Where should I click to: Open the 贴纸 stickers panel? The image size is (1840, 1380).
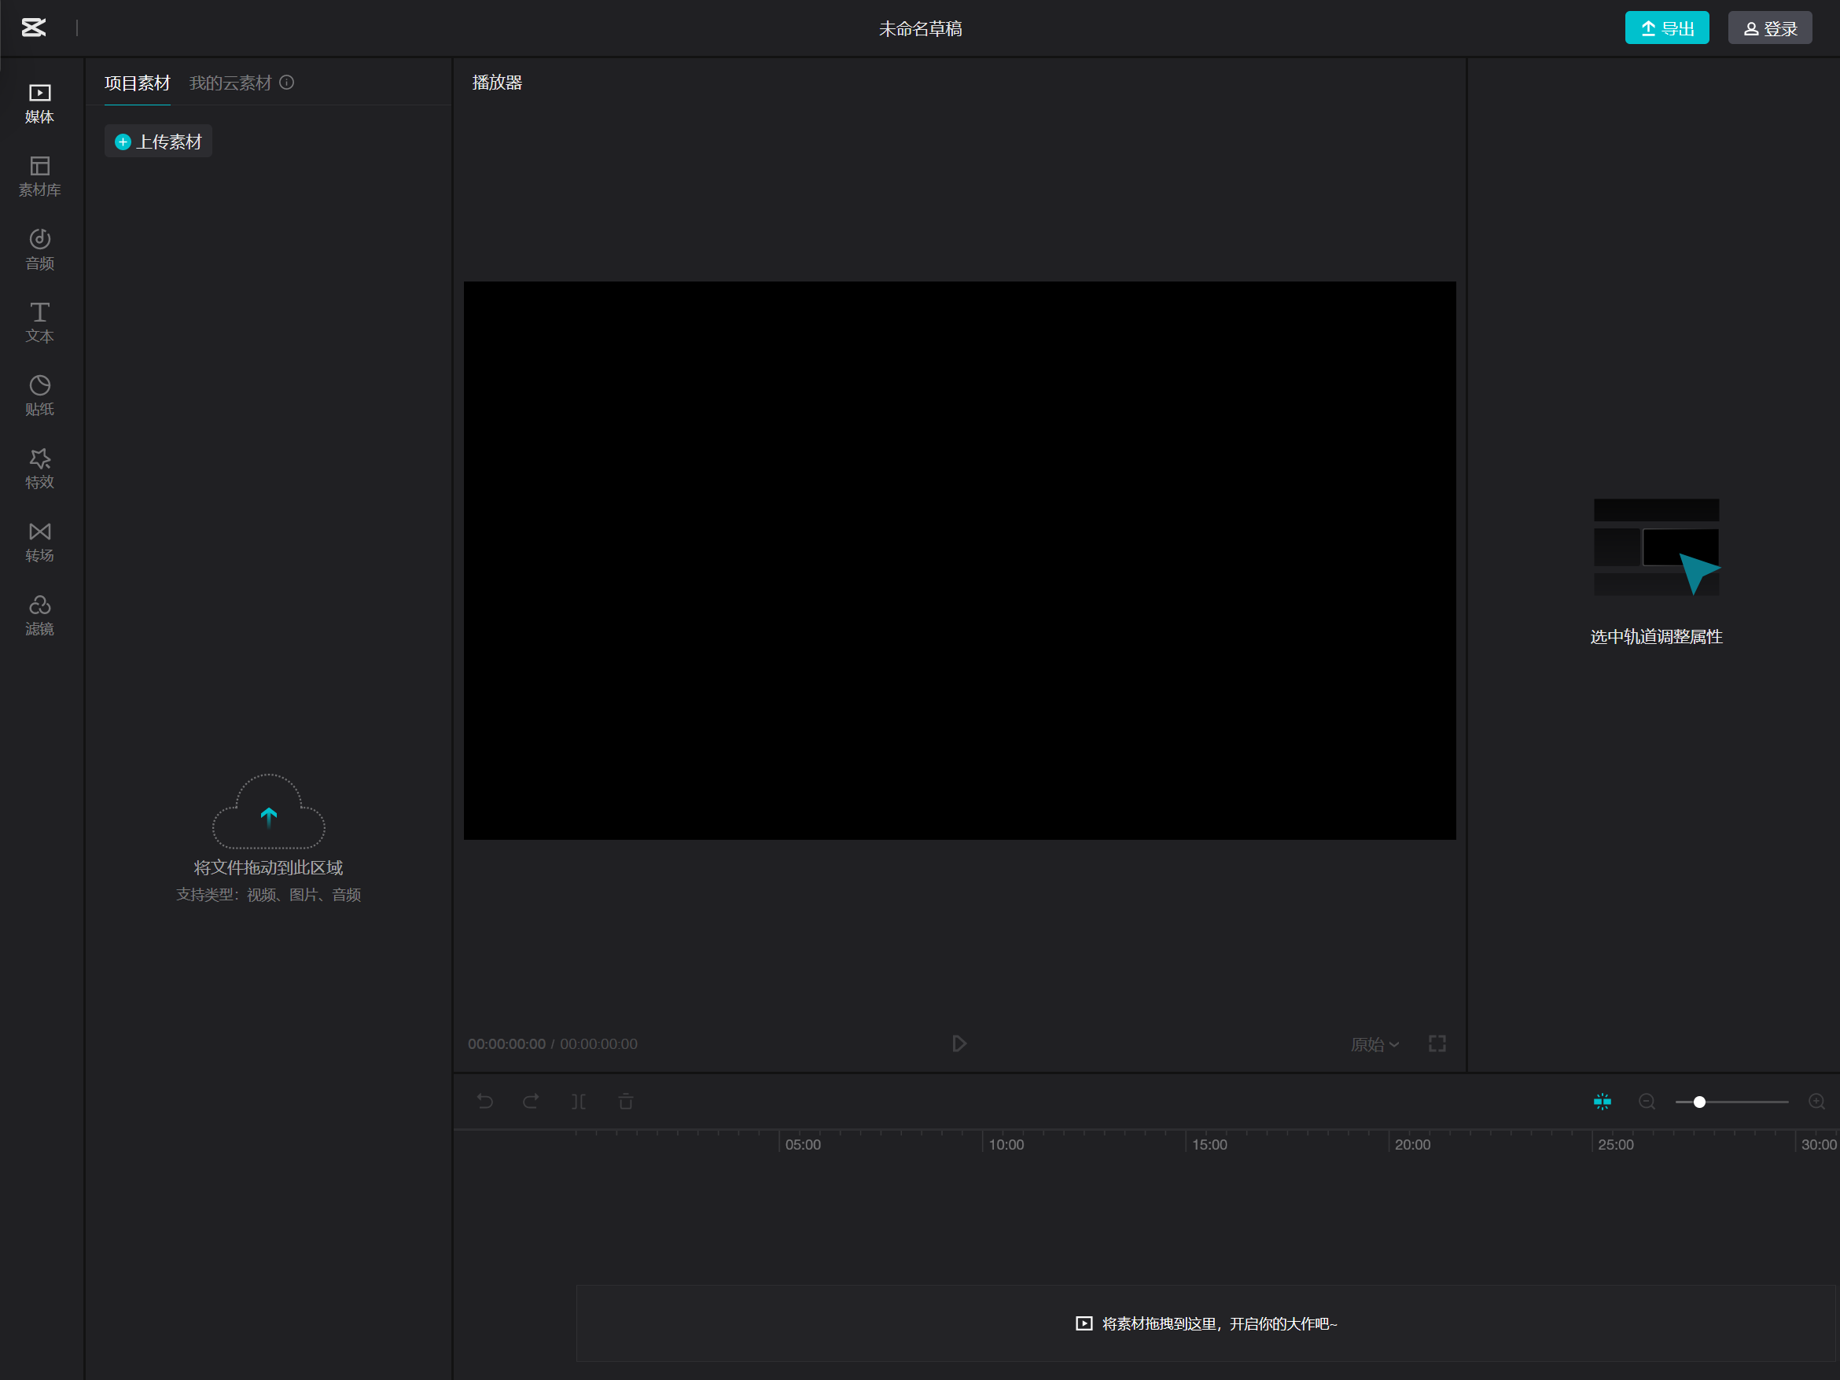40,396
